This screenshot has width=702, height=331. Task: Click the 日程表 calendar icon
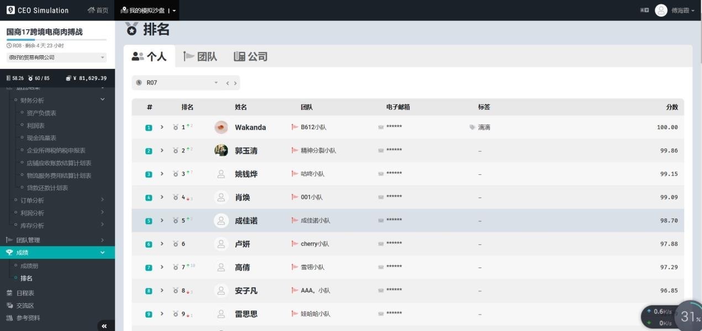tap(9, 293)
